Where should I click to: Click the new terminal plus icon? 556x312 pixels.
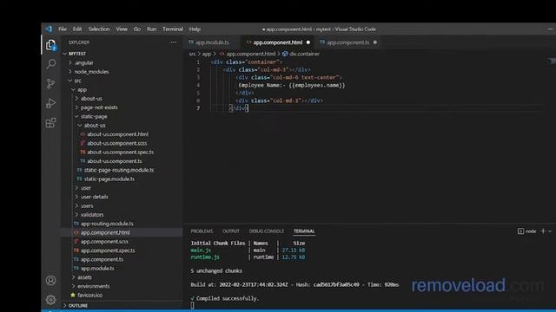click(x=543, y=231)
